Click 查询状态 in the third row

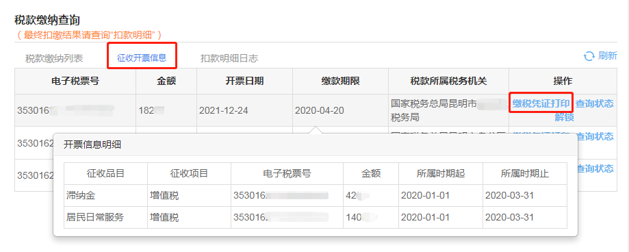tap(595, 168)
